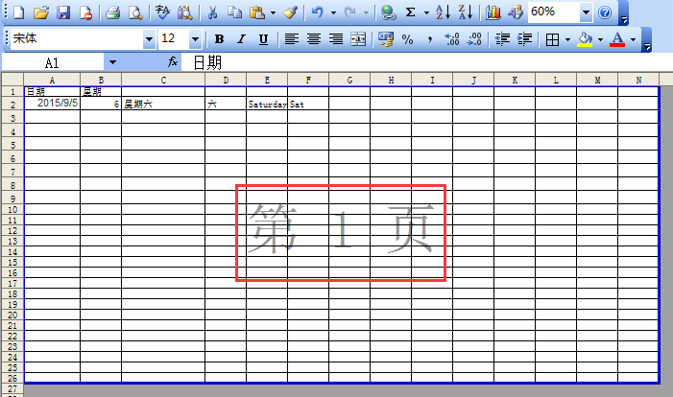This screenshot has width=673, height=397.
Task: Run the Spelling check icon
Action: [162, 12]
